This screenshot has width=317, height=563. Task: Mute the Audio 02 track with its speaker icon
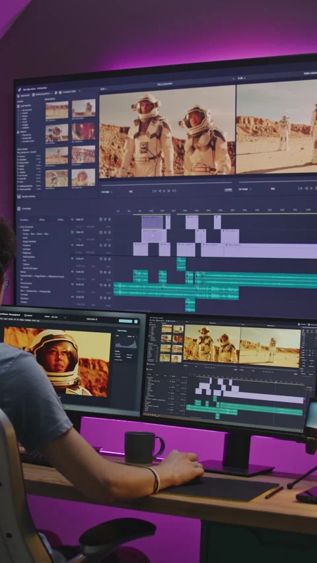tap(109, 272)
